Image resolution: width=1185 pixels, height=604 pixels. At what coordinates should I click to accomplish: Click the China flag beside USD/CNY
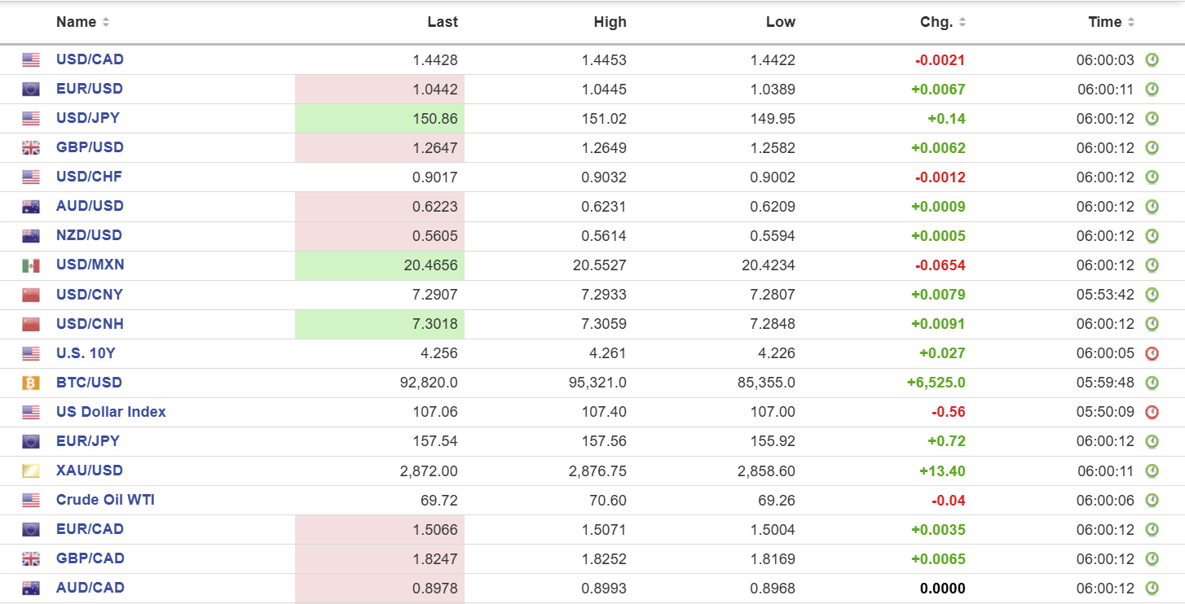(31, 295)
